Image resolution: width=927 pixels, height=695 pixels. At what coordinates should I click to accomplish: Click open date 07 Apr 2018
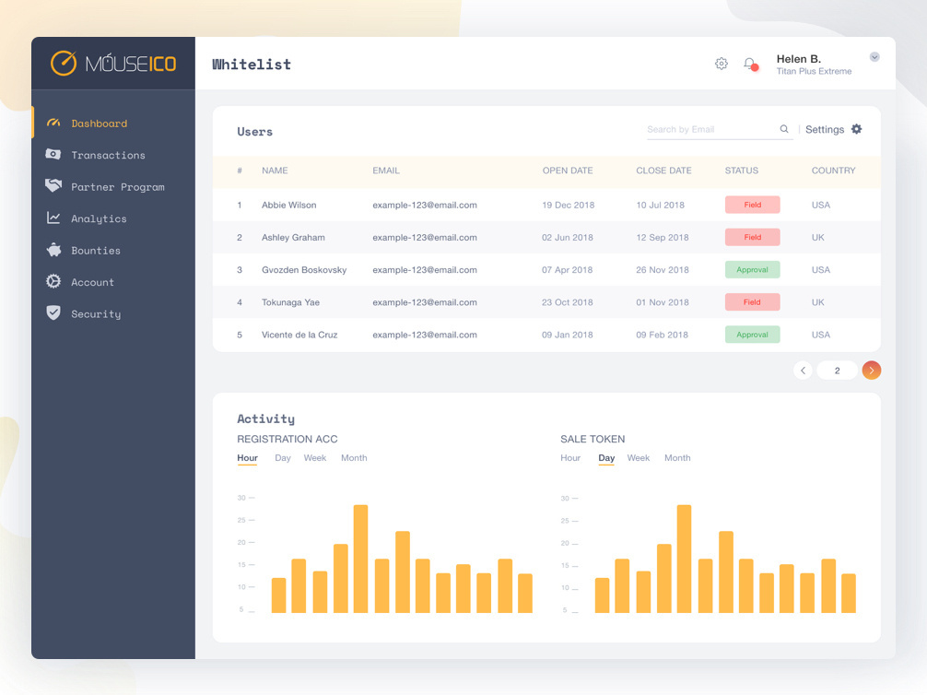pyautogui.click(x=567, y=270)
